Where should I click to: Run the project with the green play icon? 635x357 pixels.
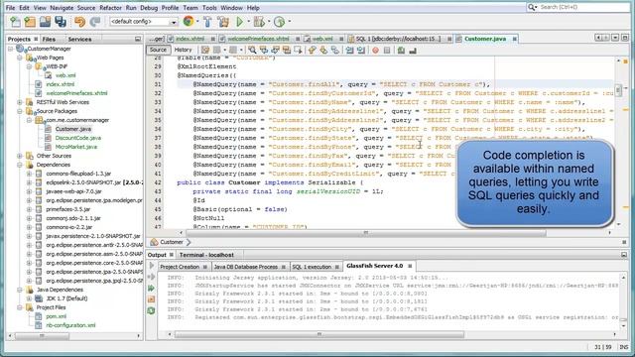[x=239, y=22]
